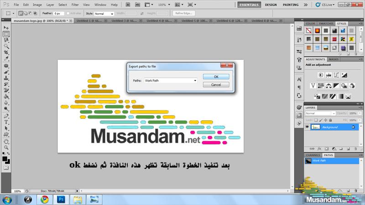Toggle Lock transparent pixels in Layers
The image size is (365, 205).
pyautogui.click(x=316, y=120)
